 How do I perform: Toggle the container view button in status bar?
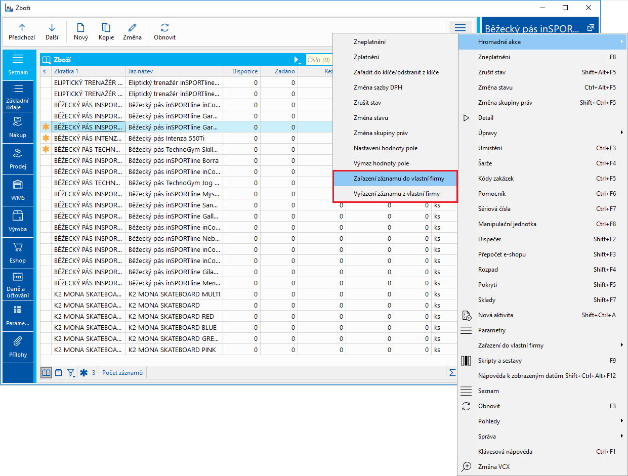[x=59, y=373]
